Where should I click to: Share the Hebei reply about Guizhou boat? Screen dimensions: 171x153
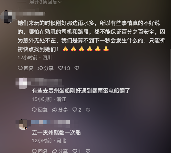coord(60,151)
